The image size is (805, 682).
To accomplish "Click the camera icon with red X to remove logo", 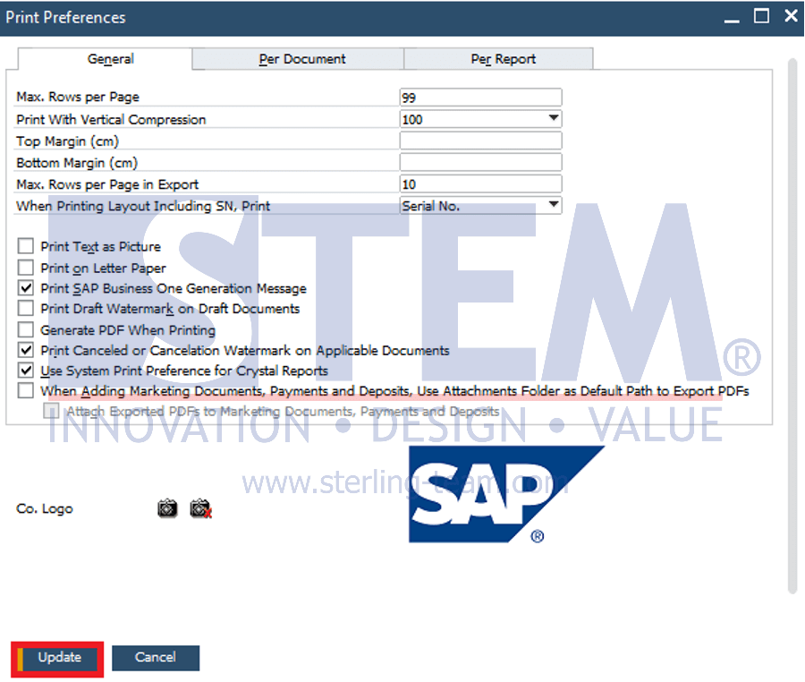I will pyautogui.click(x=200, y=508).
